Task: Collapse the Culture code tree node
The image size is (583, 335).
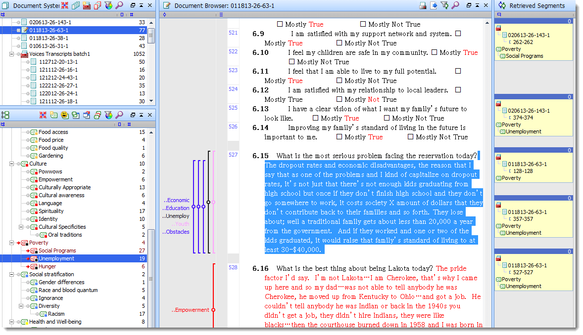Action: pos(11,164)
